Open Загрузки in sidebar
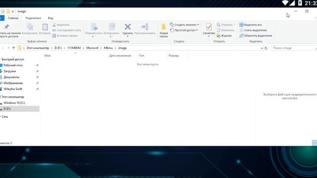 (10, 71)
